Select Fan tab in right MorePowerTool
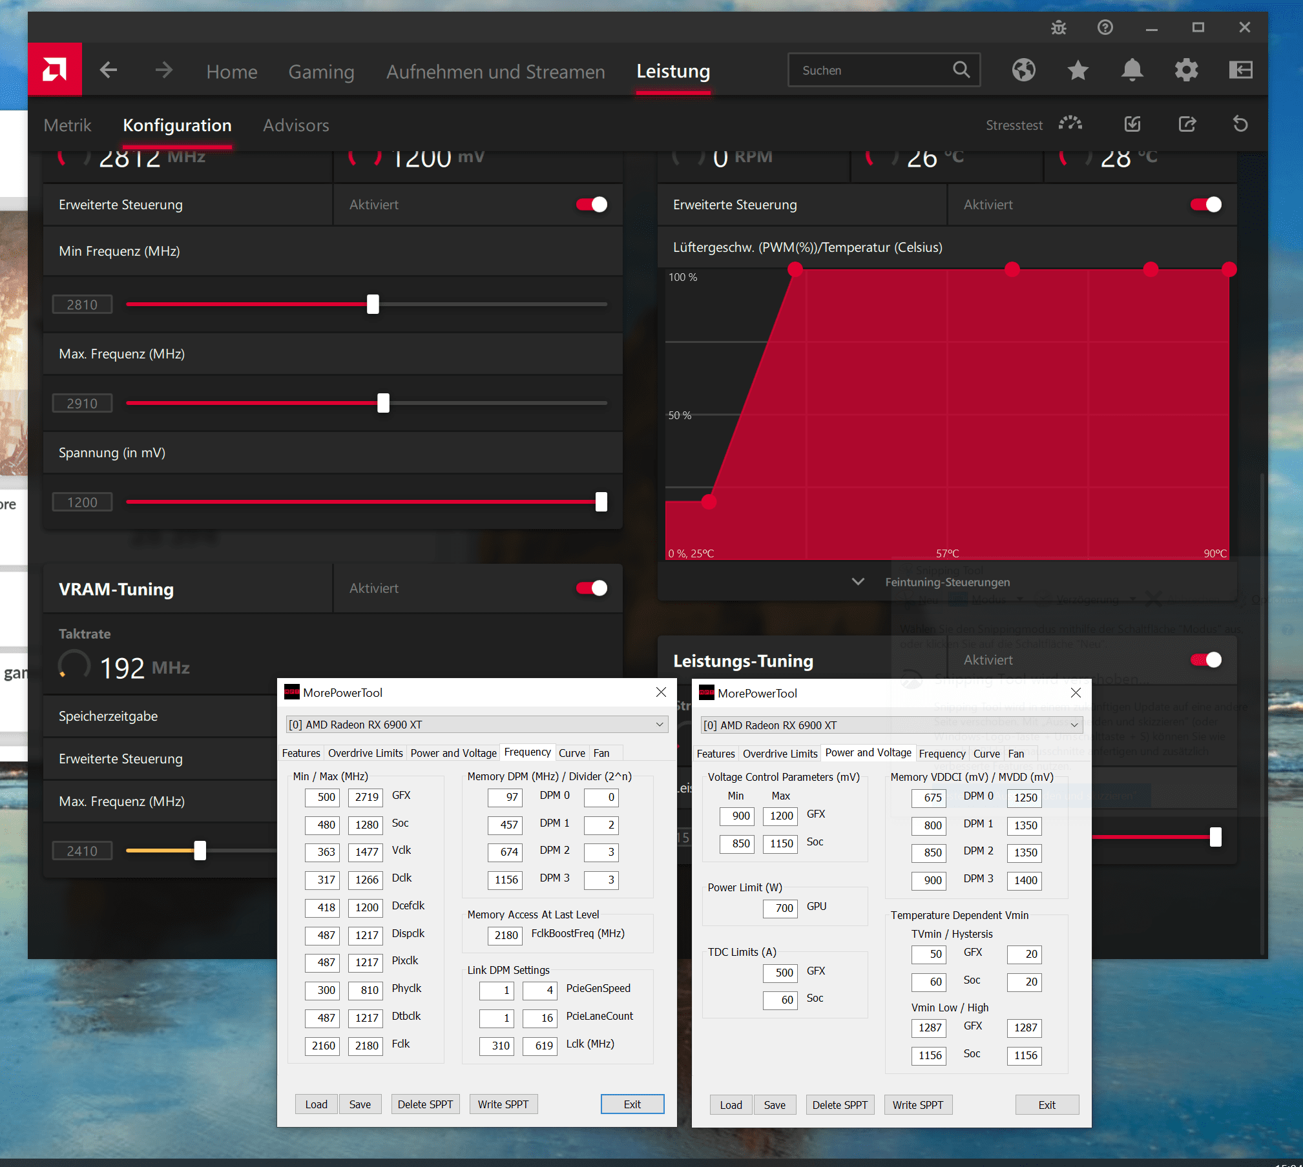Image resolution: width=1303 pixels, height=1167 pixels. [1016, 754]
